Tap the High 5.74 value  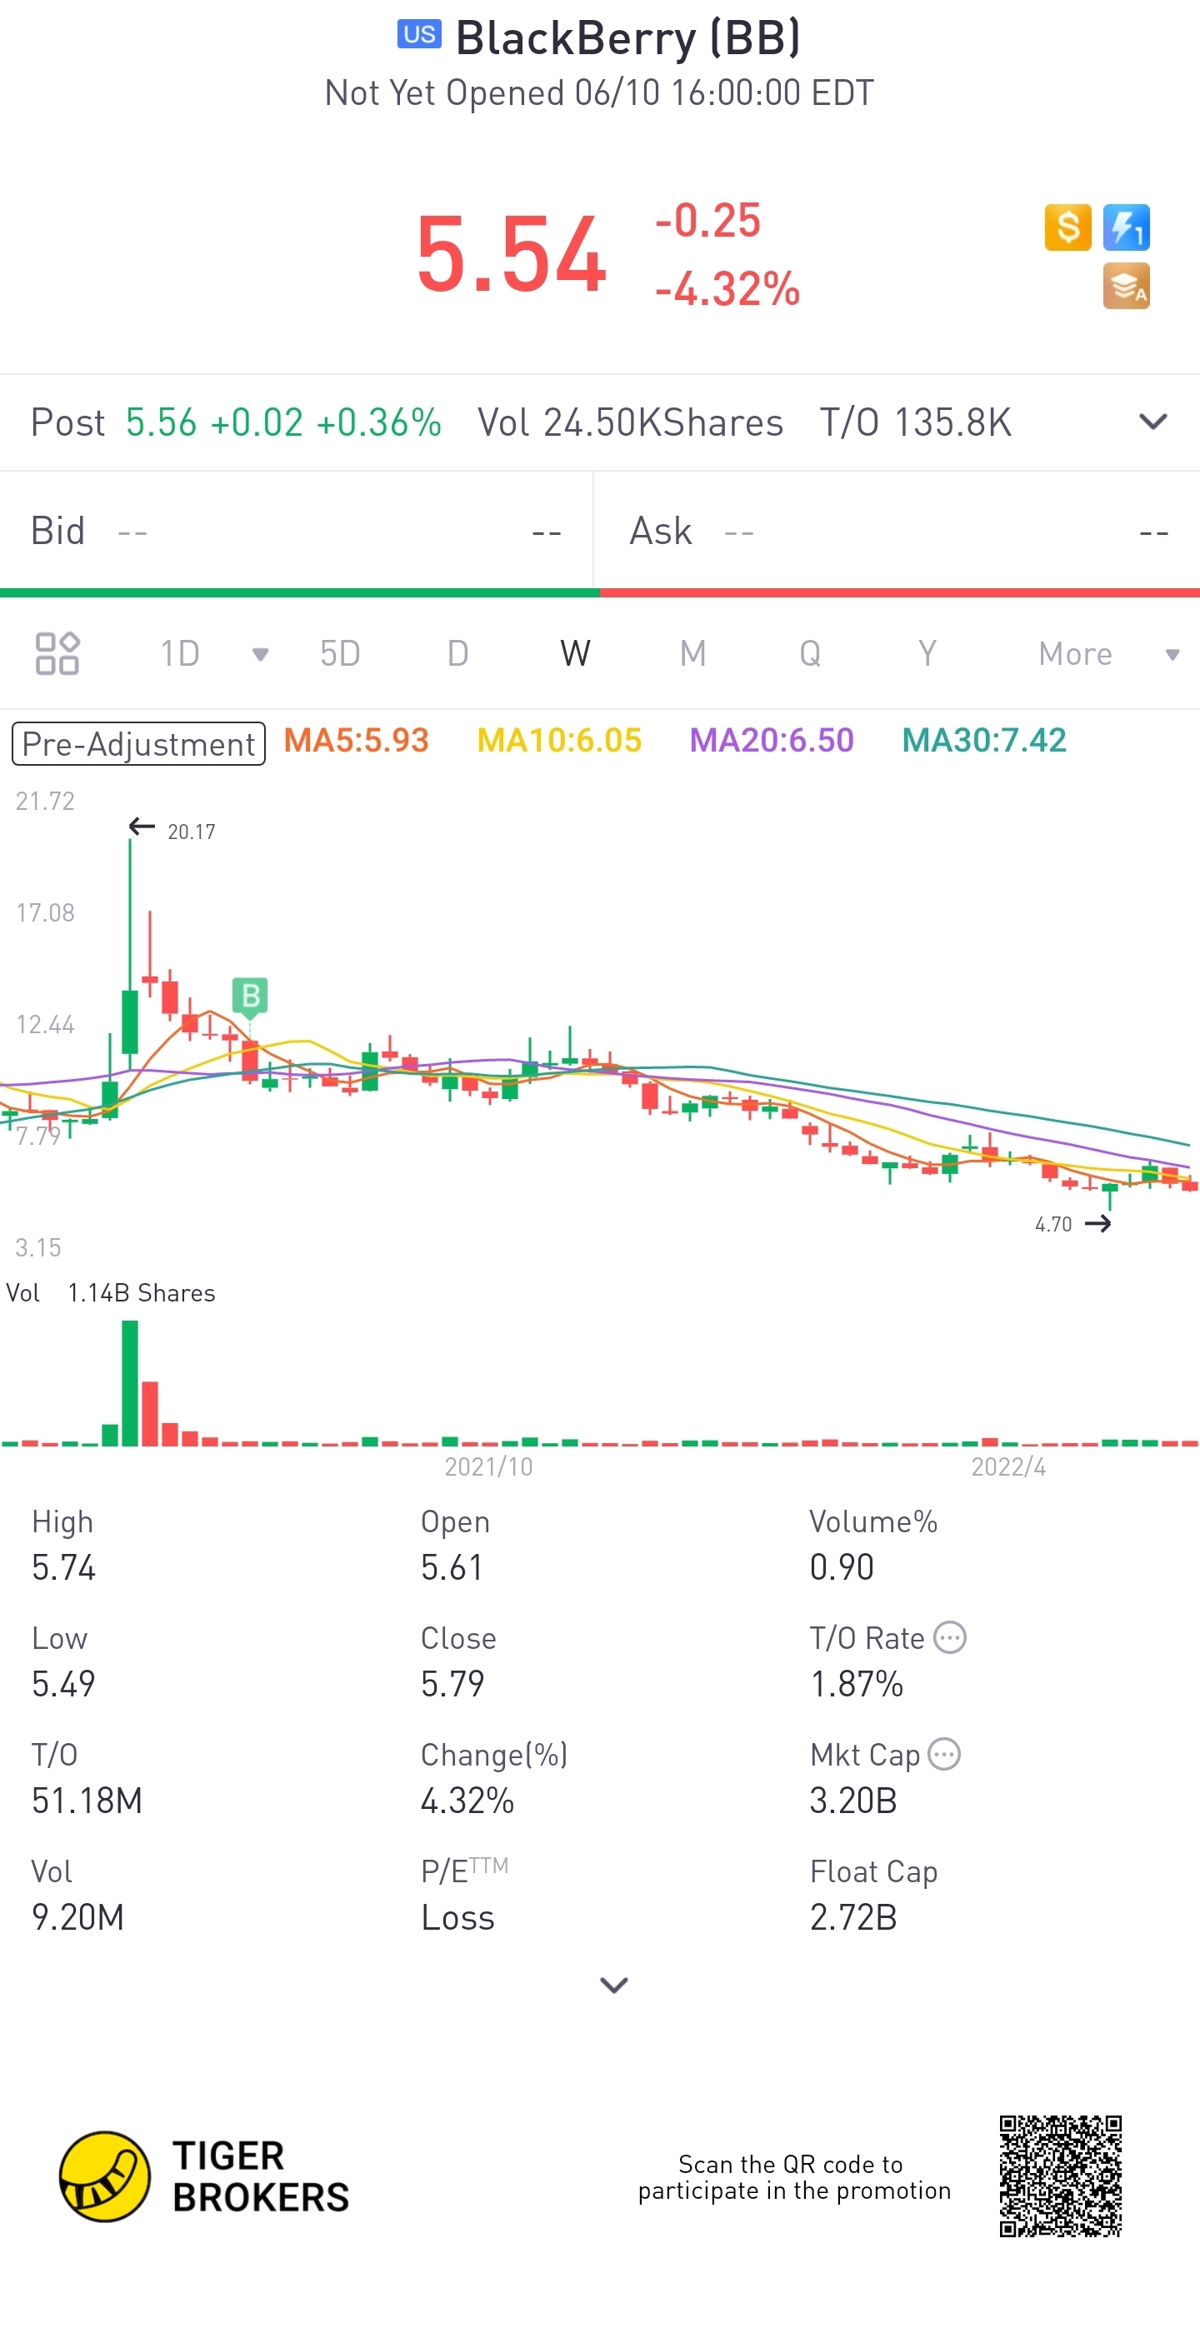(63, 1567)
